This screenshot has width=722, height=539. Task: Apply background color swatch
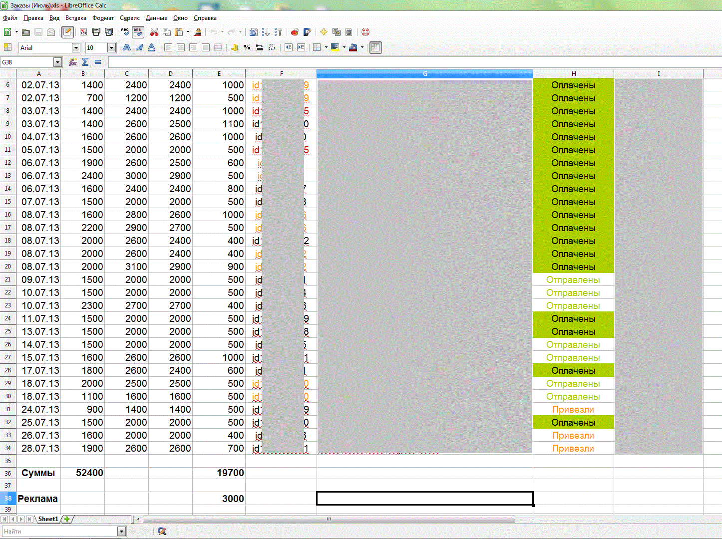[335, 47]
